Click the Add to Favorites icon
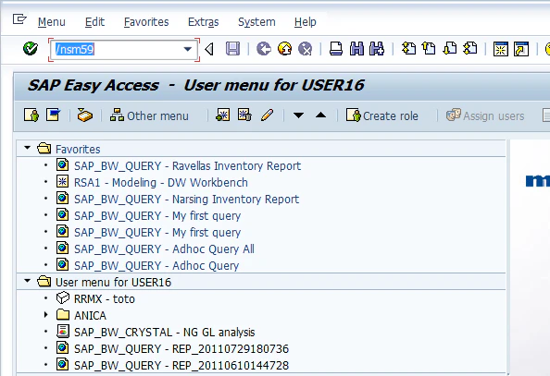Viewport: 550px width, 376px height. coord(223,115)
